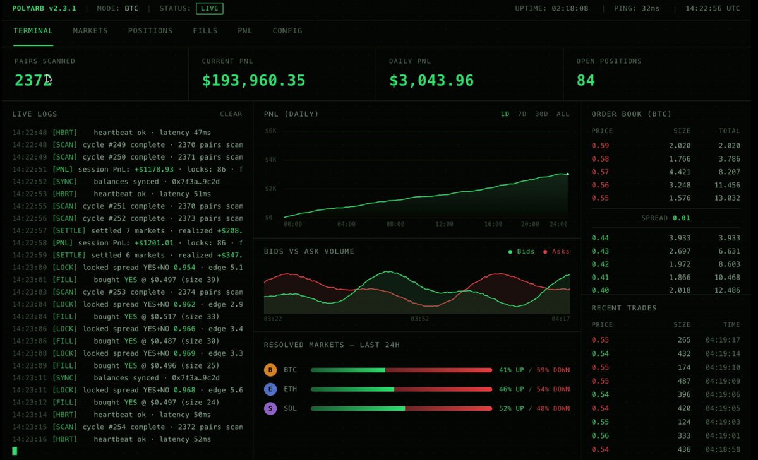Screen dimensions: 758x460
Task: Go to the POSITIONS tab
Action: (x=150, y=31)
